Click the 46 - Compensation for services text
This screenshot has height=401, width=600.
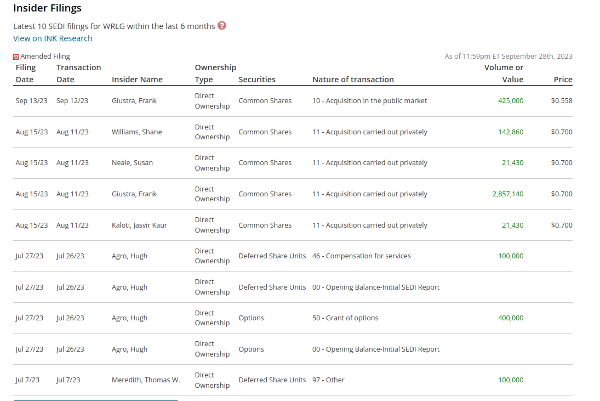tap(361, 256)
